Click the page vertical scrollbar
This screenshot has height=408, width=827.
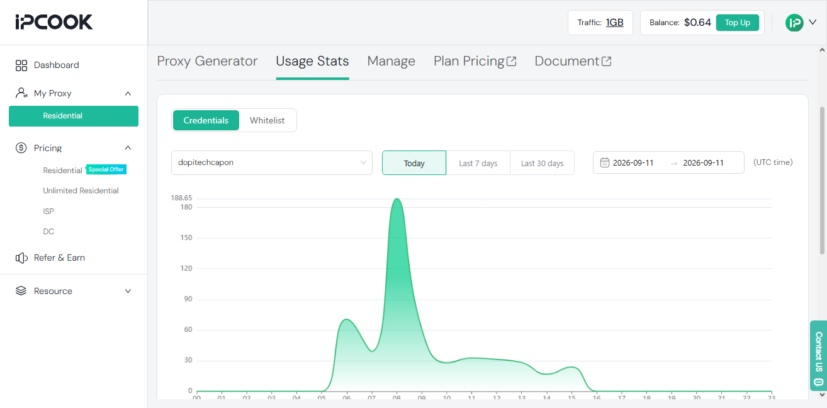tap(822, 181)
